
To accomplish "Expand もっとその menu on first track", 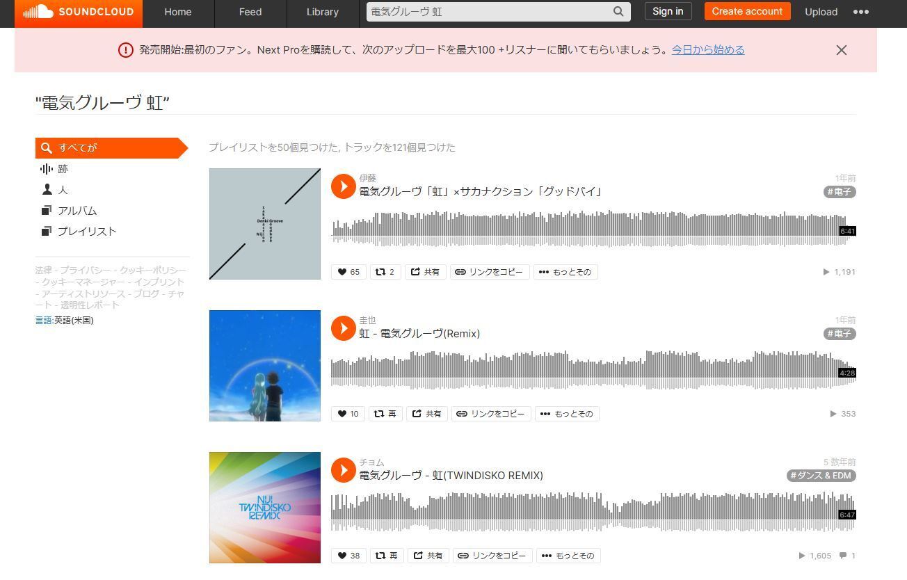I will point(565,272).
